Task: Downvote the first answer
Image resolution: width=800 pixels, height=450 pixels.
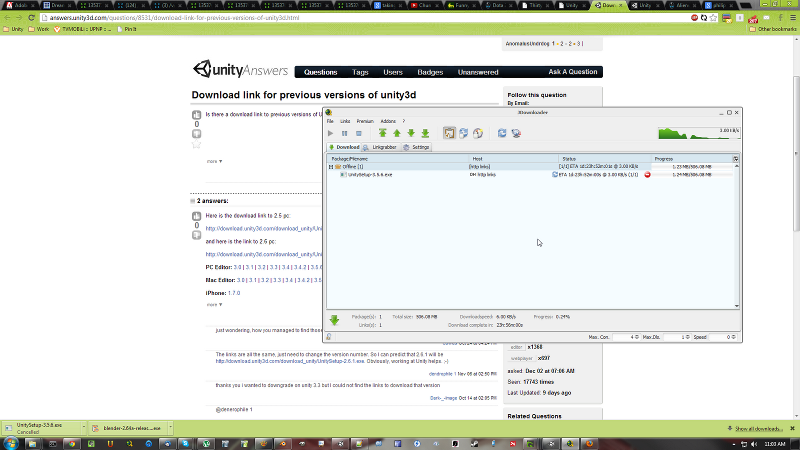Action: (x=196, y=235)
